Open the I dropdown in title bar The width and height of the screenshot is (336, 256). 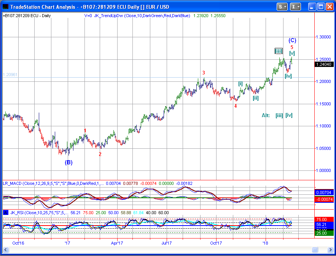tap(295, 7)
